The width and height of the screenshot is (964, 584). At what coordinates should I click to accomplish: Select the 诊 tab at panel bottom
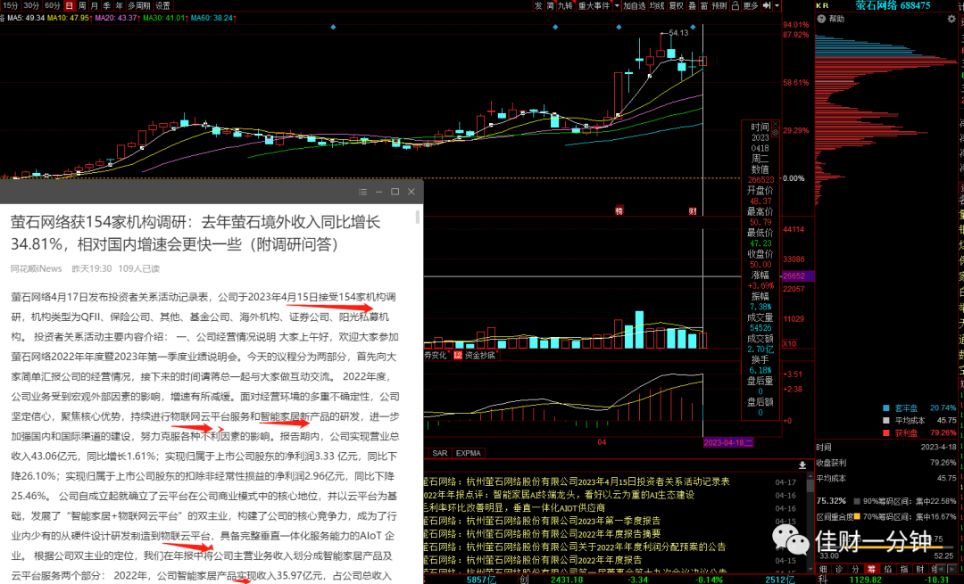click(x=839, y=569)
